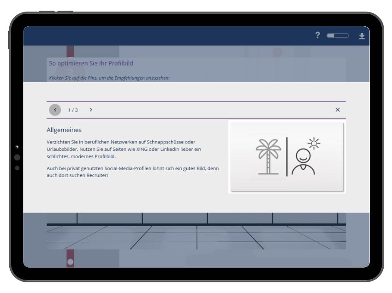The height and width of the screenshot is (293, 392).
Task: Click the dimmed pin circle near top right
Action: (x=277, y=52)
